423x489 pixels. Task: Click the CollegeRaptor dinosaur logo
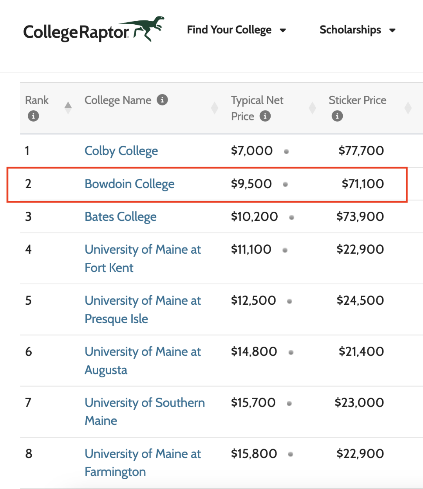(94, 29)
